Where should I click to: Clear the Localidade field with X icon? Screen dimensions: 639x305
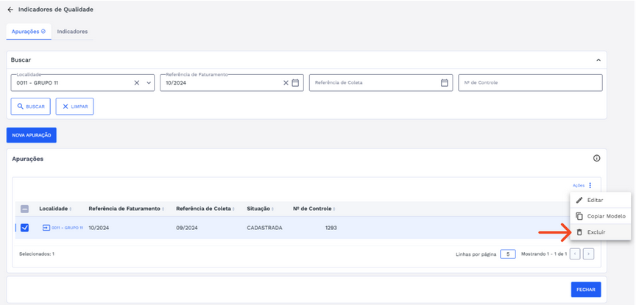pyautogui.click(x=137, y=83)
